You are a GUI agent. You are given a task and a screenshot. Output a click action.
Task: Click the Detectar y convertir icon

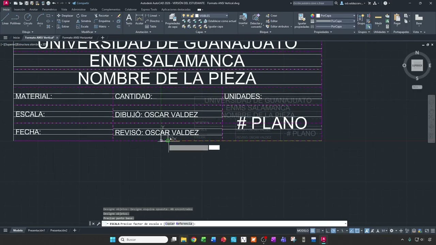click(x=256, y=21)
